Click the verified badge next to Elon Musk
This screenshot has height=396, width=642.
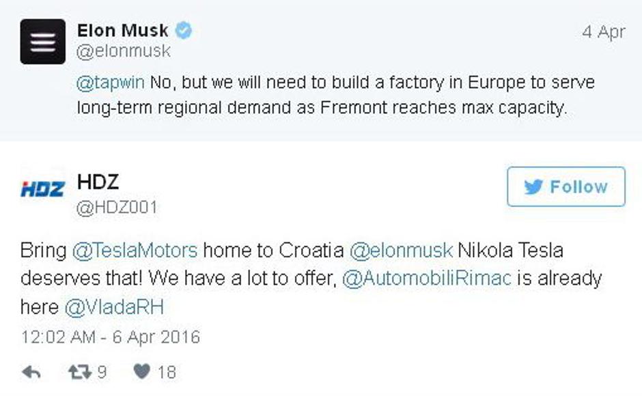(x=181, y=30)
